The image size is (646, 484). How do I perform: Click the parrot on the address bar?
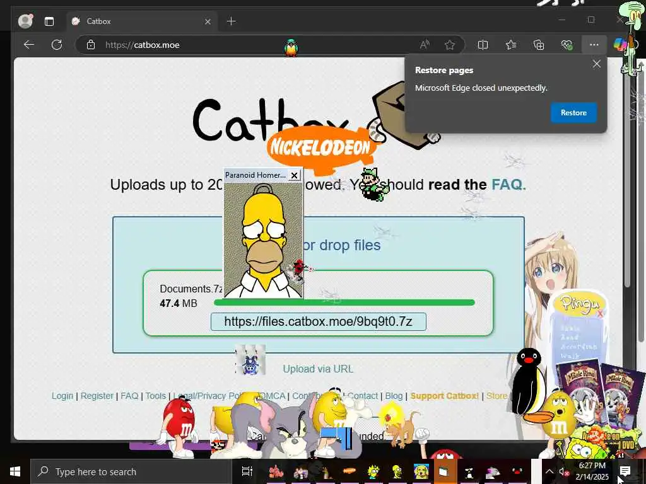click(291, 48)
